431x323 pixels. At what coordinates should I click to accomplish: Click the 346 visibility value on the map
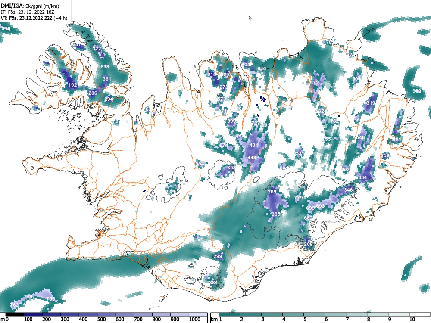[348, 190]
